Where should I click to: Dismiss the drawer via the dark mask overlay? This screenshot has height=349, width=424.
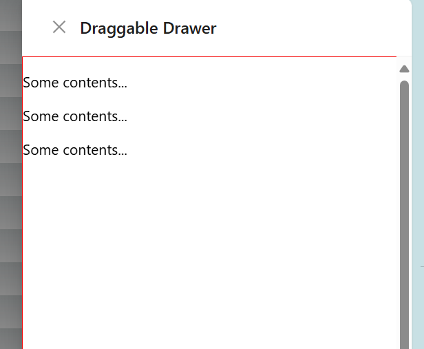pos(11,174)
